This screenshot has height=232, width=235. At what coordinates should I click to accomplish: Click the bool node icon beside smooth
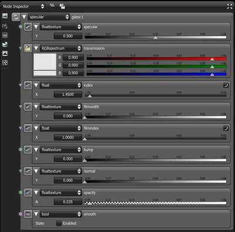(28, 214)
